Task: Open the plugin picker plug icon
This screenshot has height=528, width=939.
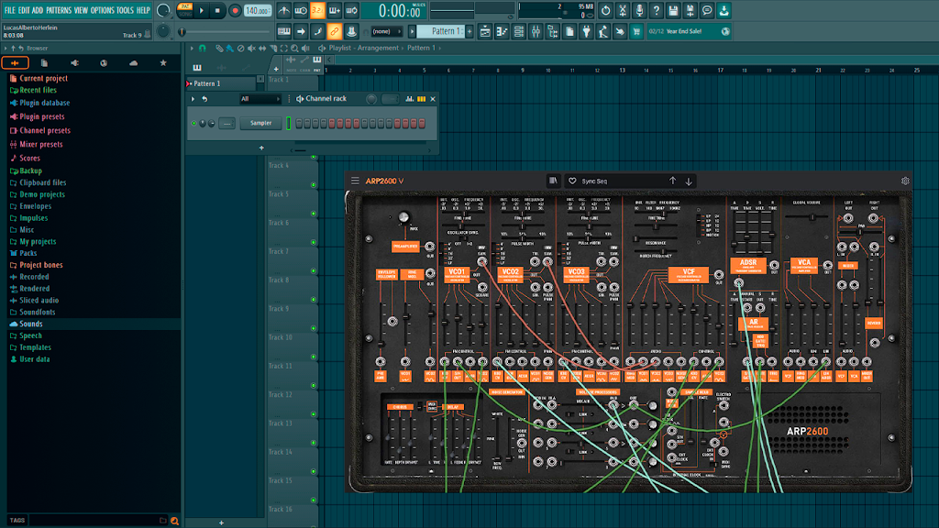Action: [x=586, y=31]
